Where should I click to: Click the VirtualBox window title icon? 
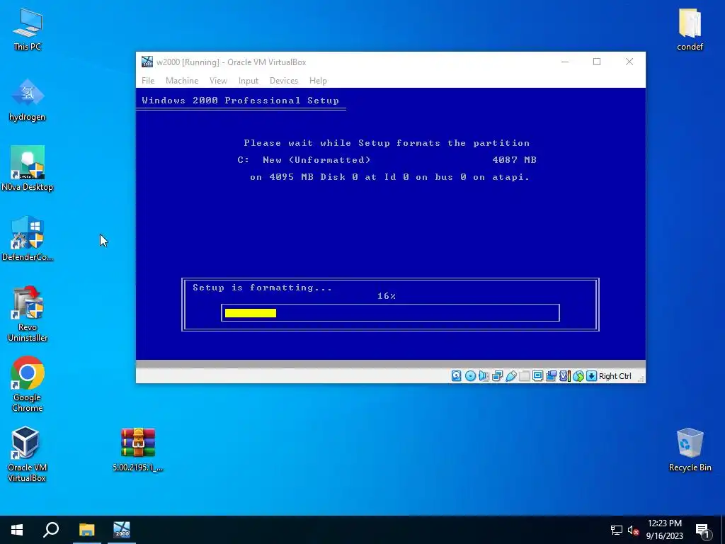(147, 62)
